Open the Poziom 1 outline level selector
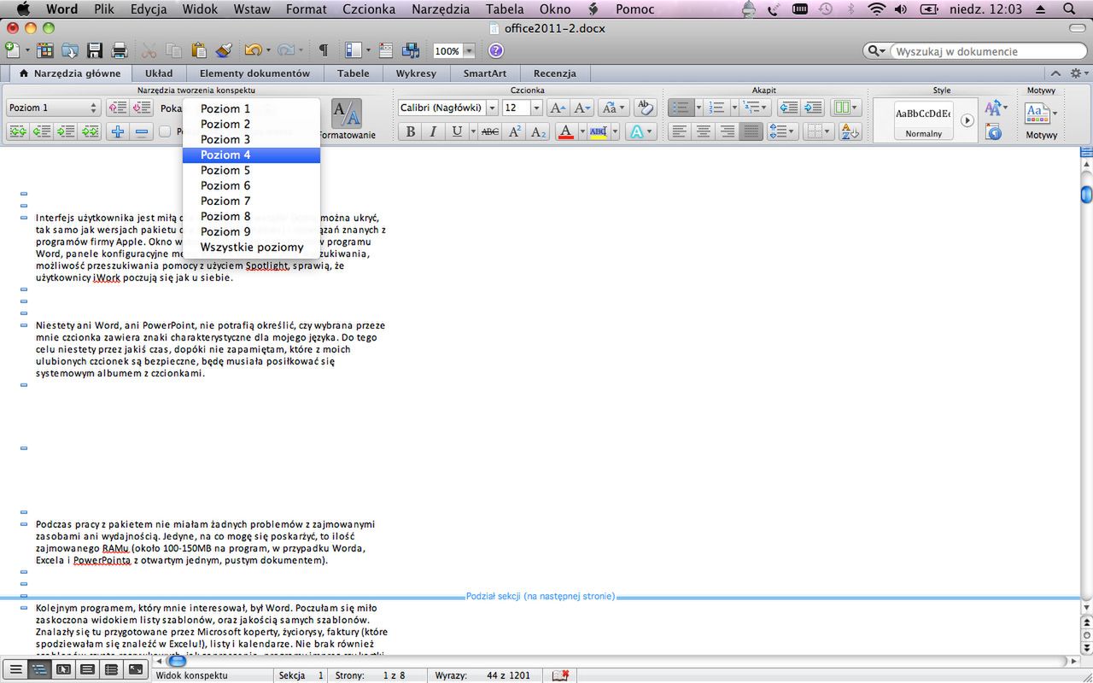This screenshot has width=1093, height=683. (54, 108)
